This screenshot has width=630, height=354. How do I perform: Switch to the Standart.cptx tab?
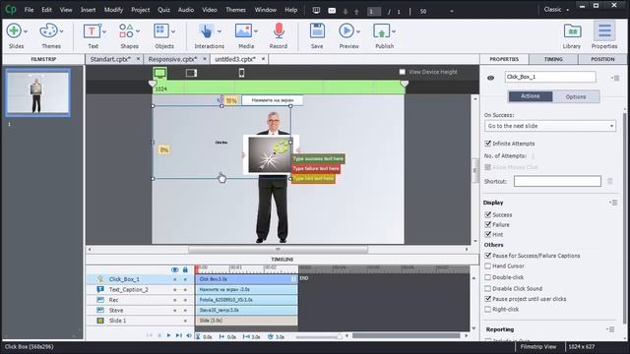tap(110, 59)
